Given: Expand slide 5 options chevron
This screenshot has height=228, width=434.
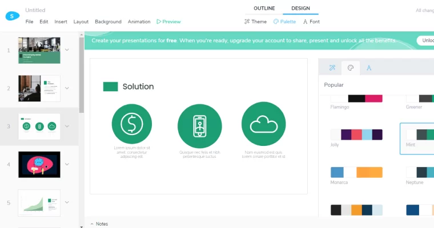Looking at the screenshot, I should [x=67, y=202].
